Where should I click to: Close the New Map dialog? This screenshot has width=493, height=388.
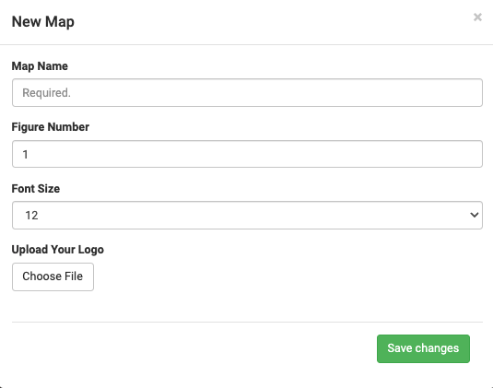click(477, 17)
